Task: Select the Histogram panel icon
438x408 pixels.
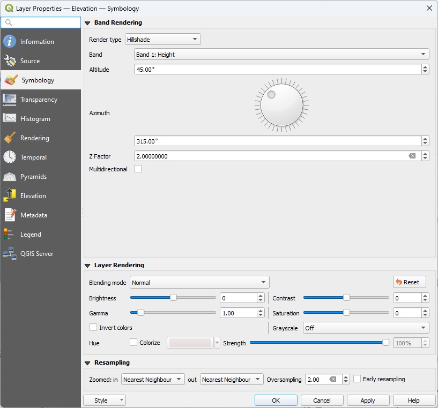Action: (10, 118)
